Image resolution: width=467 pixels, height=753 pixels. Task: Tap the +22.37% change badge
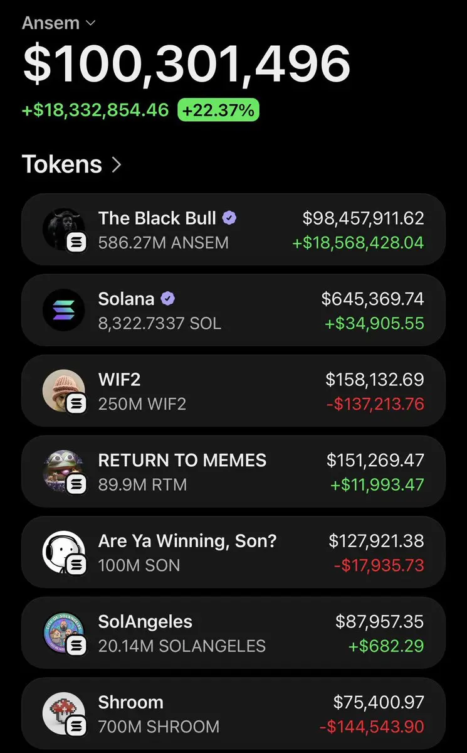point(218,110)
